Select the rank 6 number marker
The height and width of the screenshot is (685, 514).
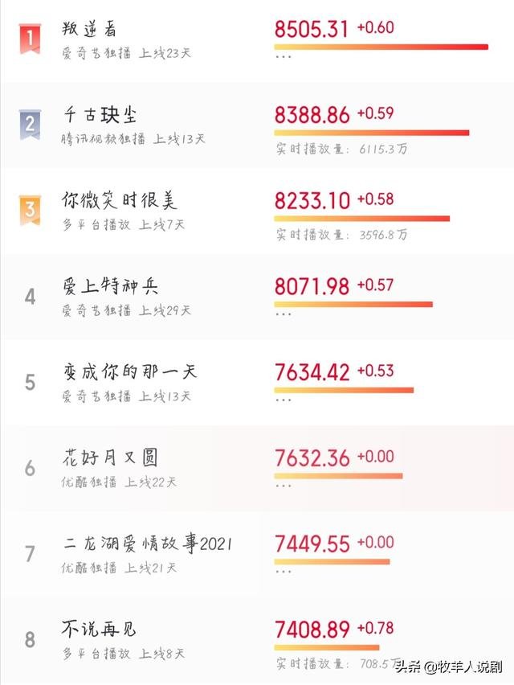coord(30,468)
